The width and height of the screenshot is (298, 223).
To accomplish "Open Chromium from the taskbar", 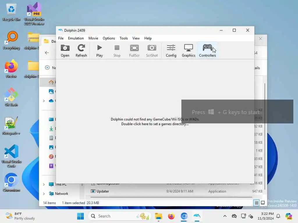I will point(184,216).
